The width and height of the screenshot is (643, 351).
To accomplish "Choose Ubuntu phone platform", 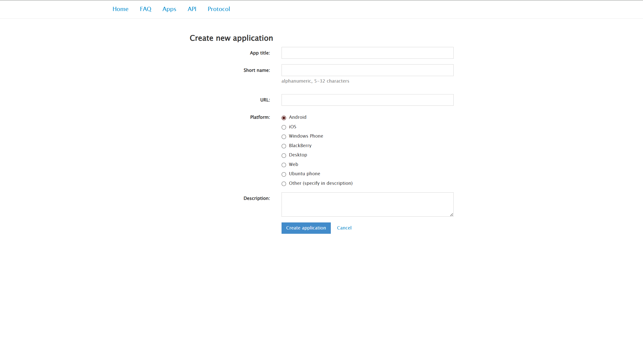I will pos(284,174).
